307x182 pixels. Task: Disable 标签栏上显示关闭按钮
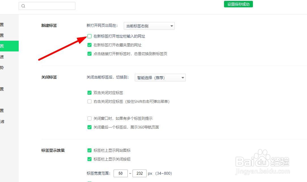[89, 159]
